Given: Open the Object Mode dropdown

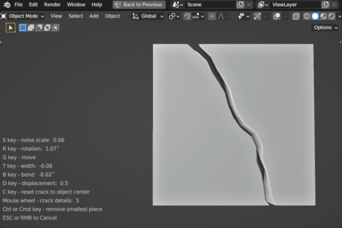Looking at the screenshot, I should tap(22, 16).
